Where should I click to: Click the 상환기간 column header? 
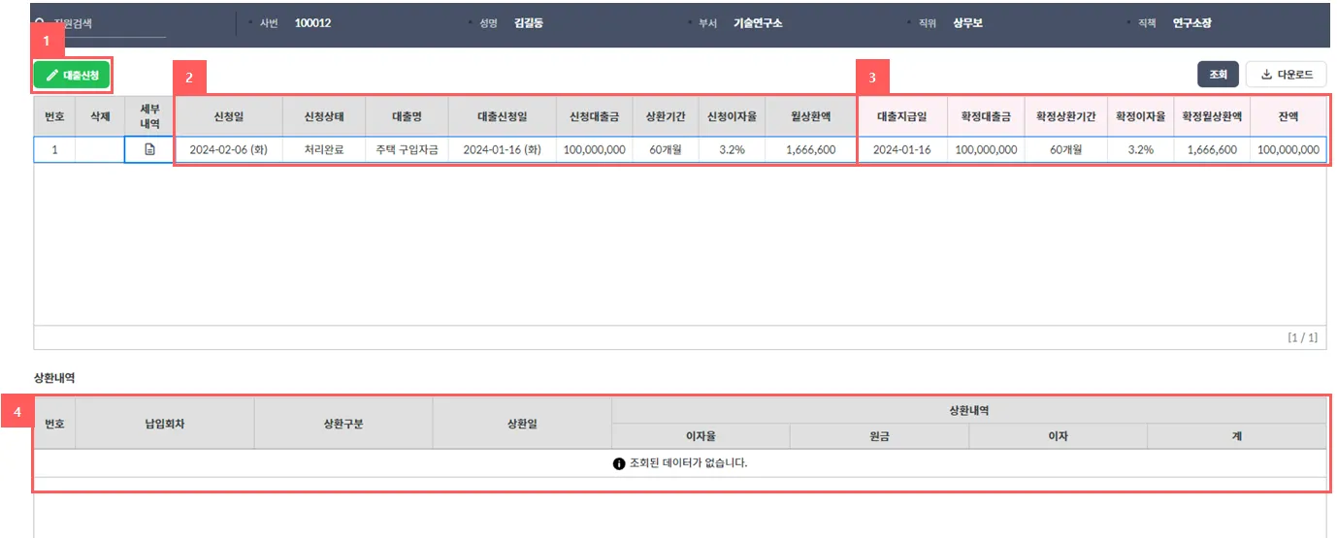click(666, 116)
